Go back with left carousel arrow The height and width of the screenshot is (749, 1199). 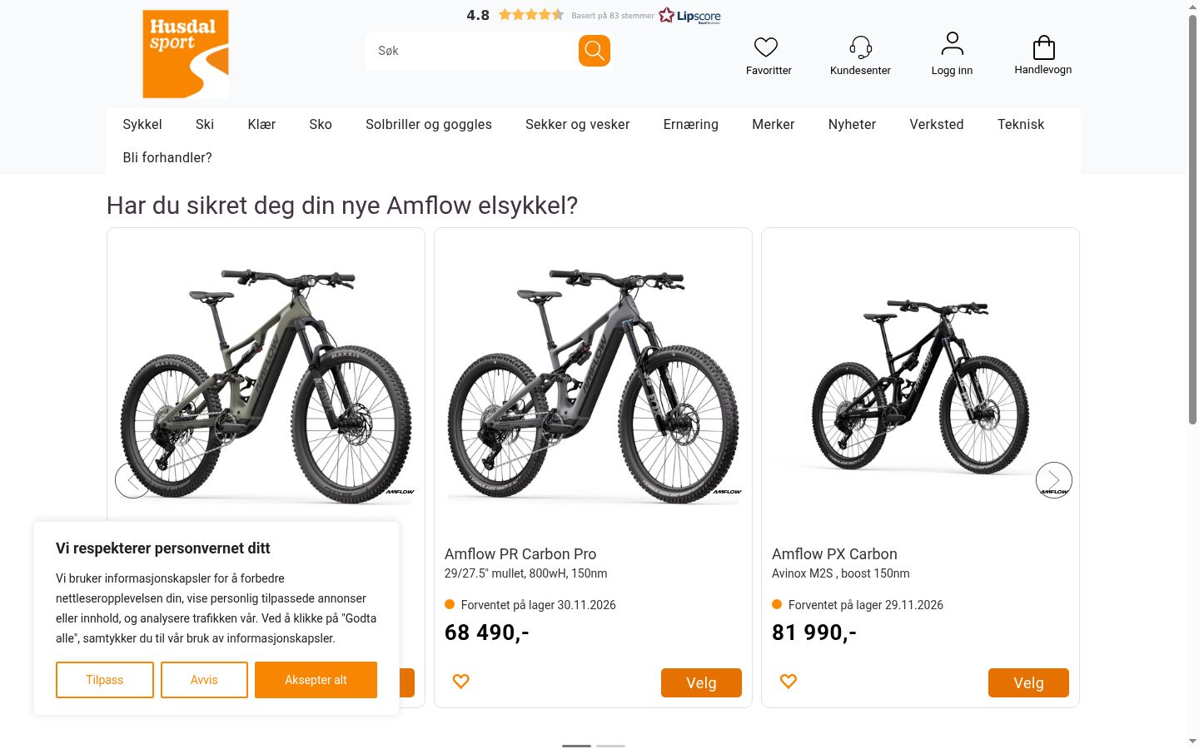point(133,480)
